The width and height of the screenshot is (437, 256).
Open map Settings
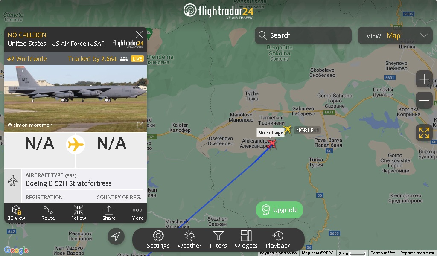[x=158, y=239]
